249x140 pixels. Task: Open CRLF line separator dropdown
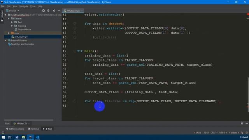coord(214,133)
